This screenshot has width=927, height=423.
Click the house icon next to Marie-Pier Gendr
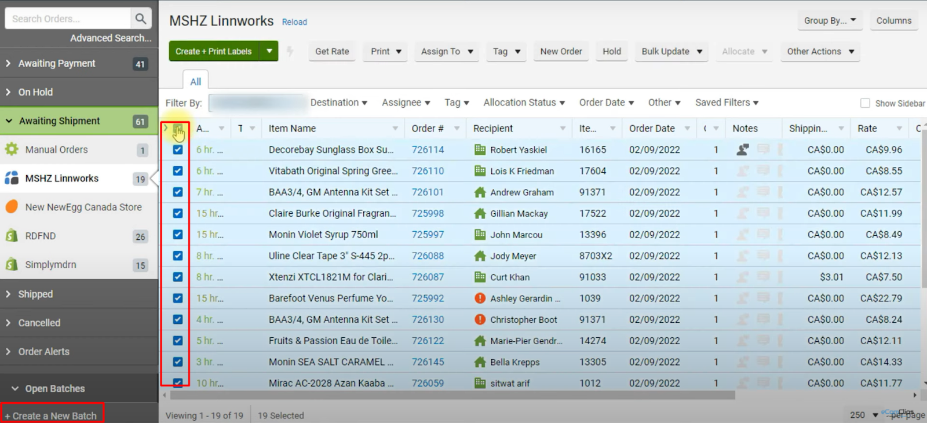click(480, 341)
